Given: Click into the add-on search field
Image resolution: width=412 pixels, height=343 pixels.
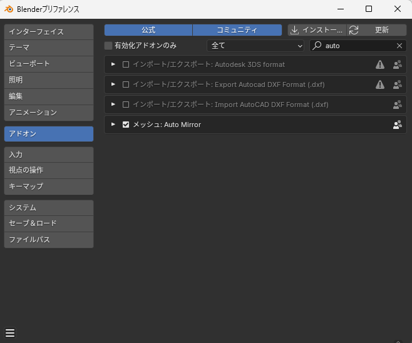Looking at the screenshot, I should coord(358,46).
